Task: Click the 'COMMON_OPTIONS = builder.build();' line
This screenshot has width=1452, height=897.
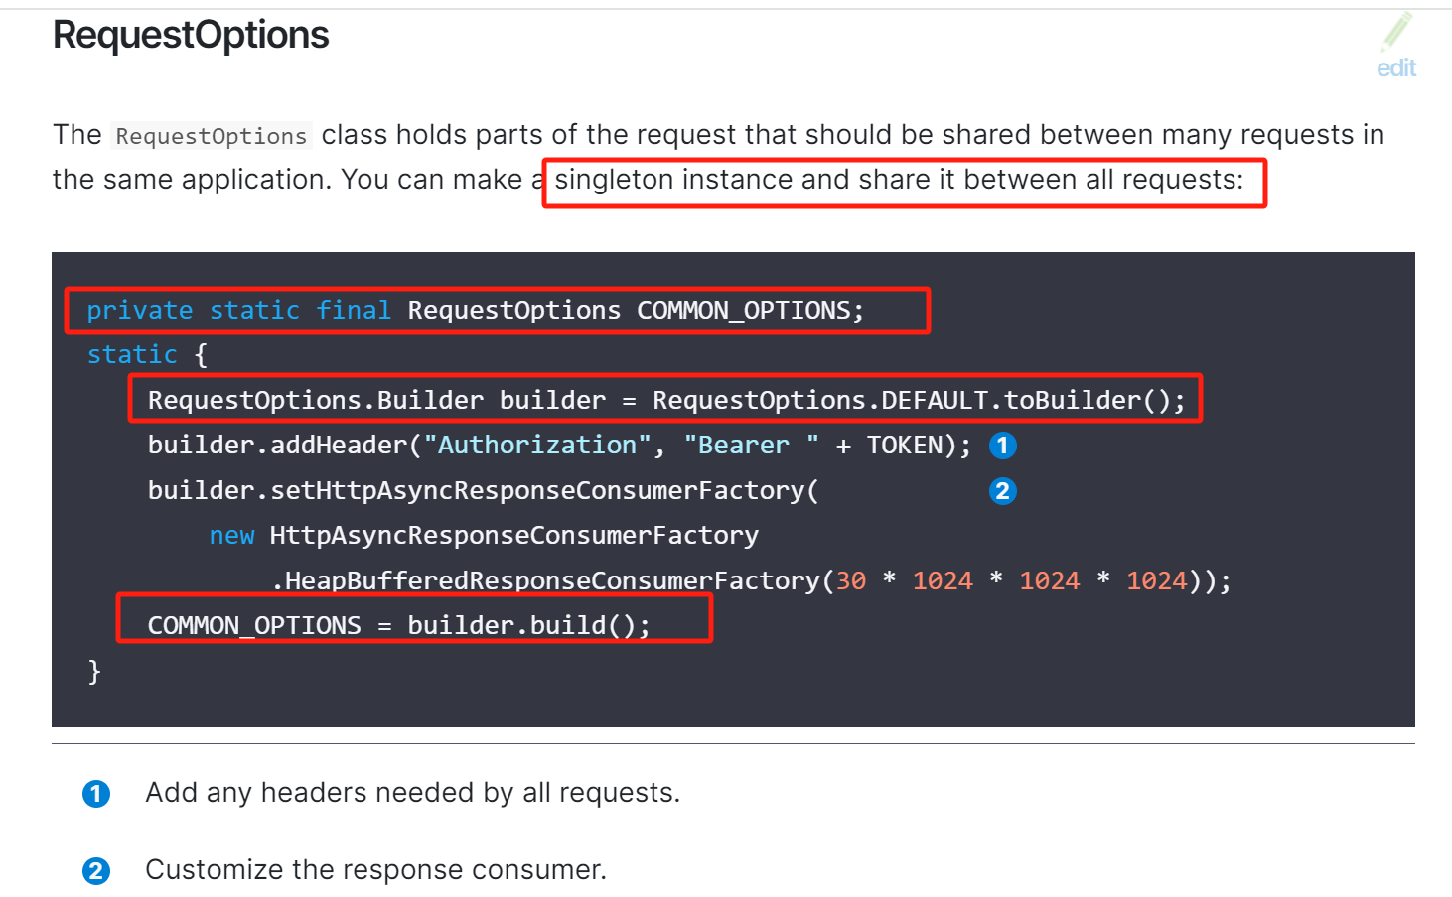Action: click(399, 626)
